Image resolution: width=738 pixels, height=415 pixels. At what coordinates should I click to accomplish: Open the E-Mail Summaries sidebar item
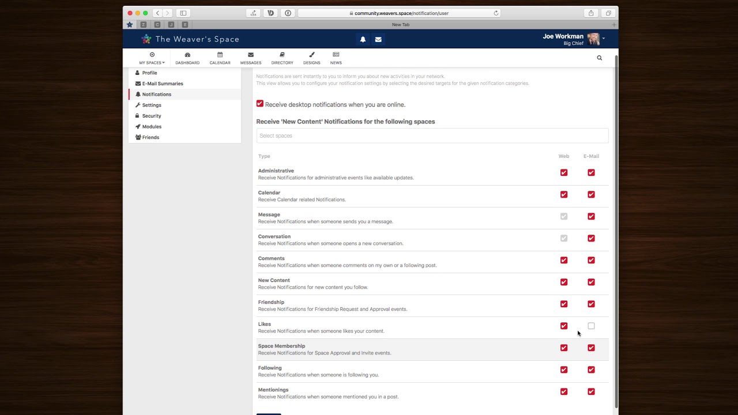(x=184, y=84)
